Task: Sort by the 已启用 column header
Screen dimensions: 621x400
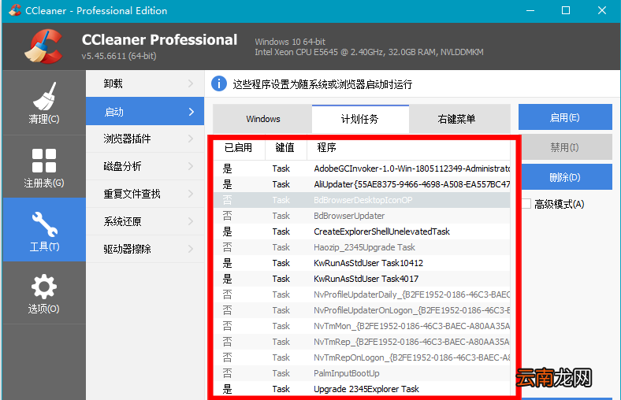Action: coord(239,148)
